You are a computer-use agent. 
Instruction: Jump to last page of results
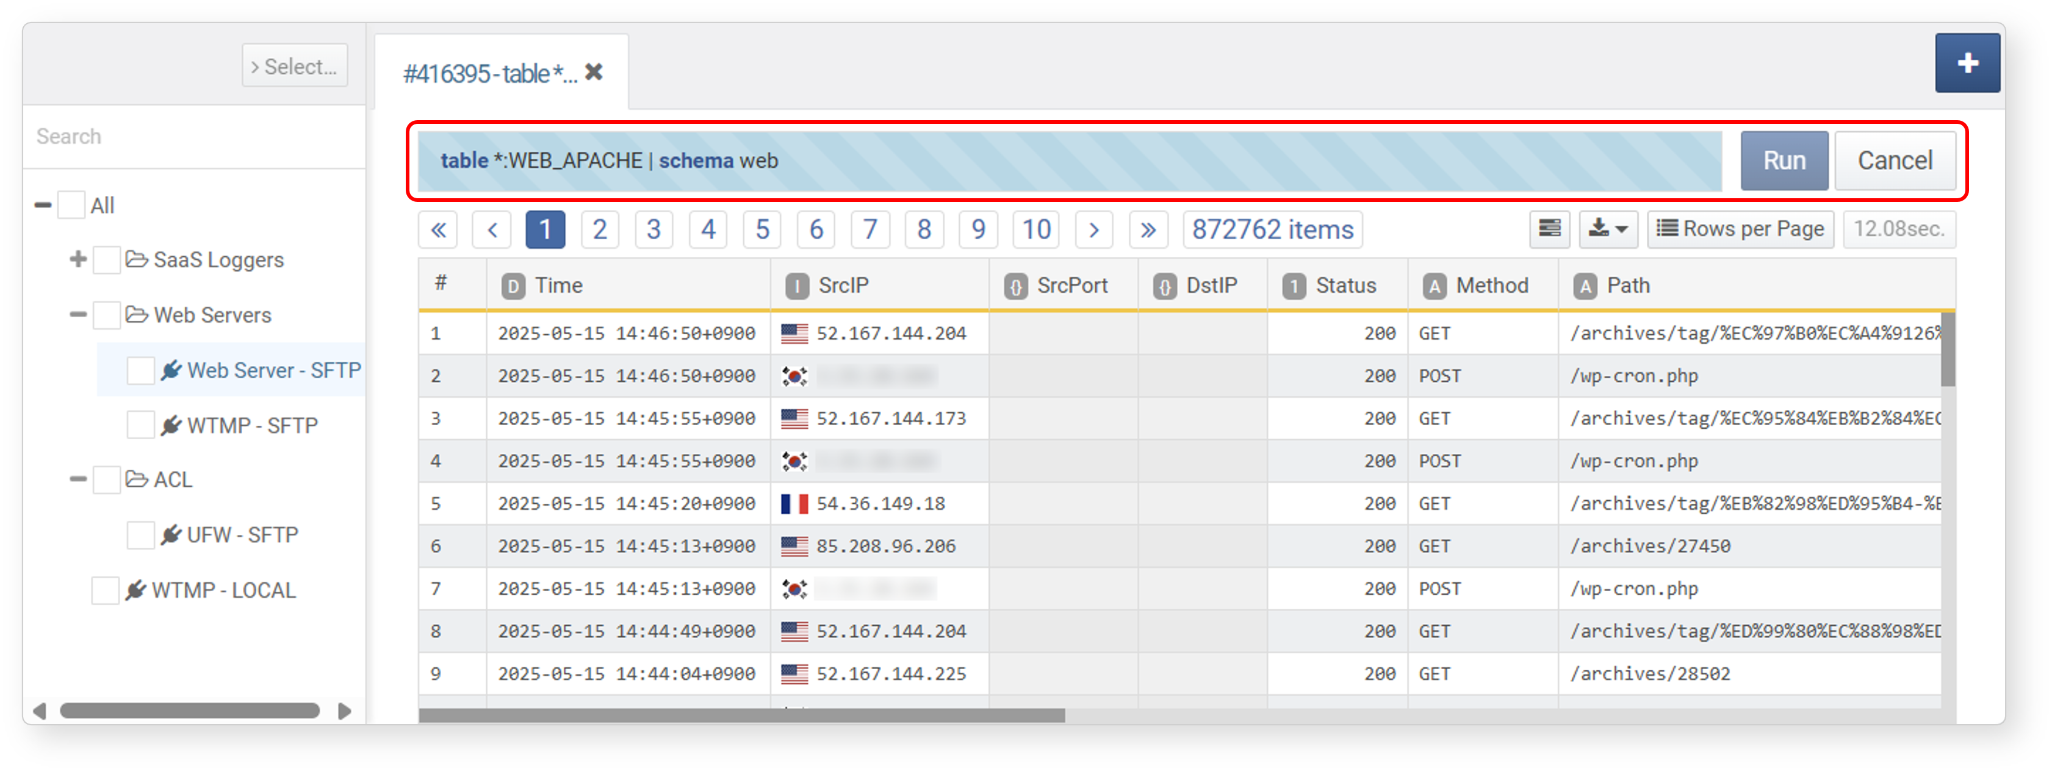coord(1148,230)
